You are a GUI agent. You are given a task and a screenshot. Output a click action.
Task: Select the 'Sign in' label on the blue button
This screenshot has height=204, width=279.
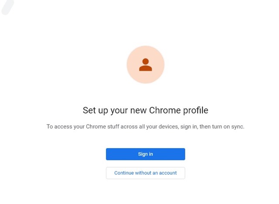[145, 154]
